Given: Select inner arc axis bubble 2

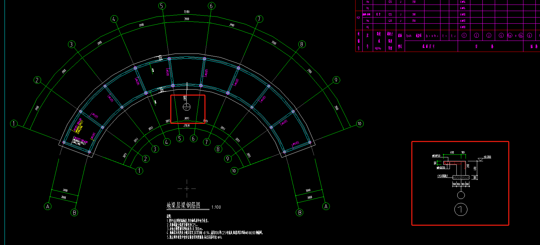Looking at the screenshot, I should pyautogui.click(x=146, y=158).
